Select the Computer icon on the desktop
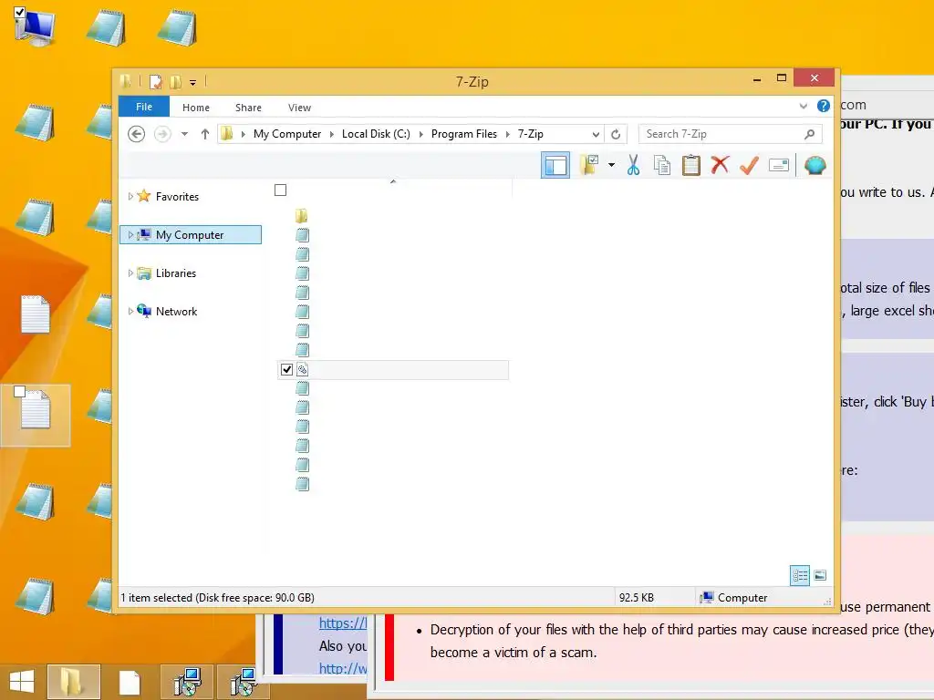The image size is (934, 700). 35,26
